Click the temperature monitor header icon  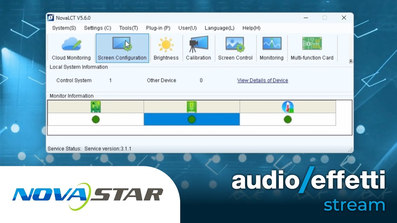(288, 107)
